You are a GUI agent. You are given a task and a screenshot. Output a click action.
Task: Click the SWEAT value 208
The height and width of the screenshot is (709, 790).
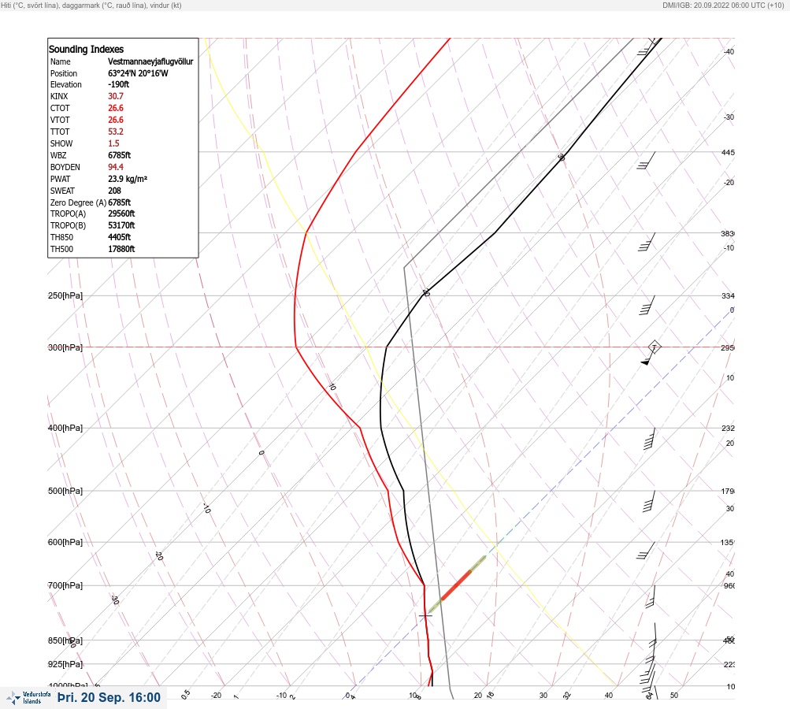click(114, 191)
